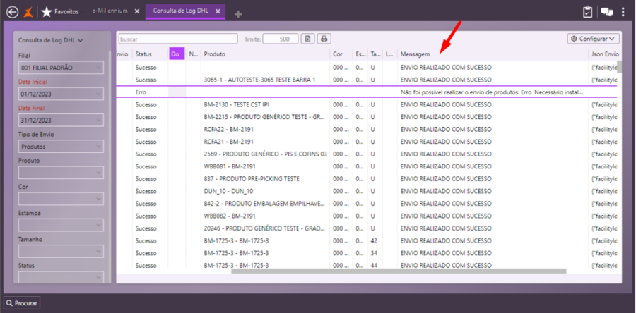Select row BM-2130 - TESTE CST IPI
Viewport: 636px width, 313px height.
click(x=367, y=105)
